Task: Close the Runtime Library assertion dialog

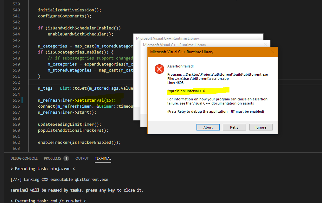Action: [x=273, y=52]
